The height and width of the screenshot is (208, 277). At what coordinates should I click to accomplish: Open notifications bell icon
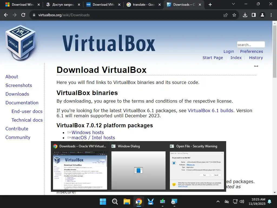pos(270,201)
